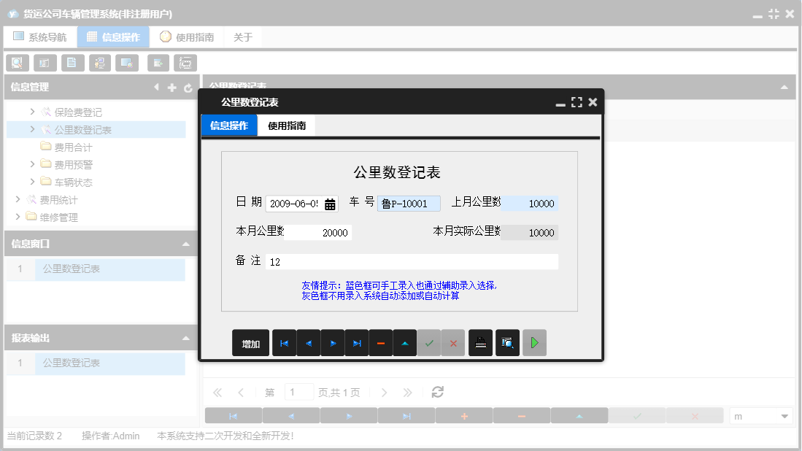Click the last-record navigation arrow in the dialog
This screenshot has width=802, height=451.
pos(356,342)
